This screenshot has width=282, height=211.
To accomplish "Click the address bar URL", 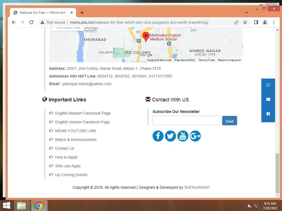I will pos(139,22).
